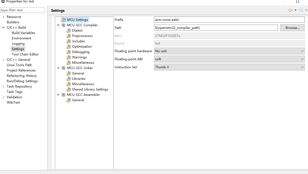
Task: Select the Includes label
Action: coord(78,41)
